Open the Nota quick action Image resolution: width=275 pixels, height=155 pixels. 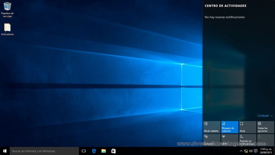coord(247,127)
